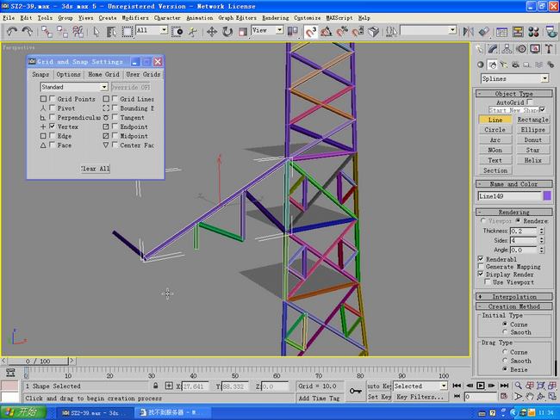560x420 pixels.
Task: Click the Key Filters button
Action: pyautogui.click(x=420, y=397)
